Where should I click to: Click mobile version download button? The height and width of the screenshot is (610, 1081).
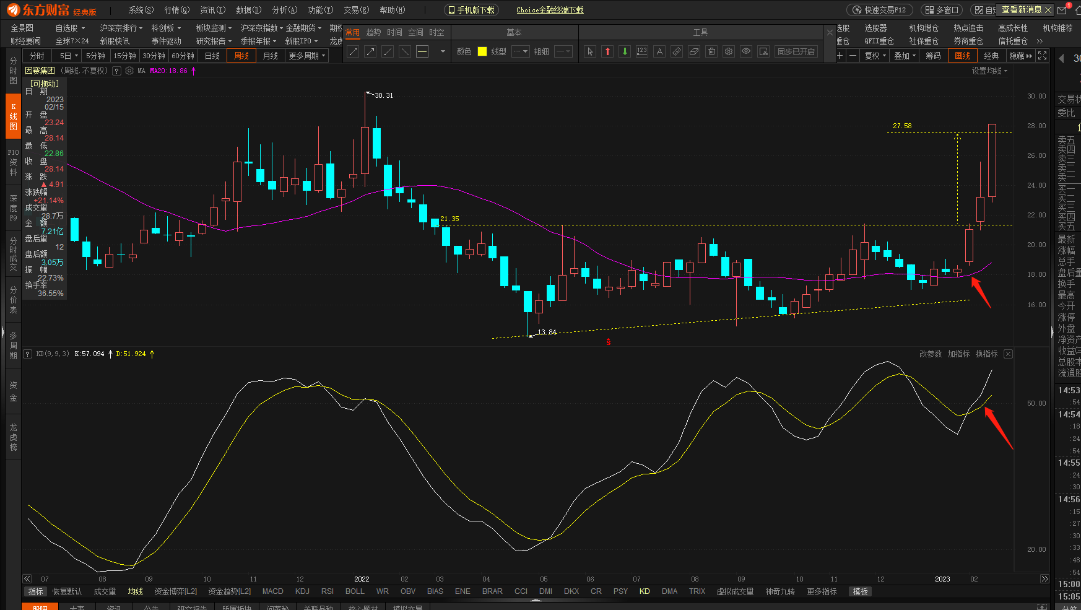pyautogui.click(x=471, y=10)
